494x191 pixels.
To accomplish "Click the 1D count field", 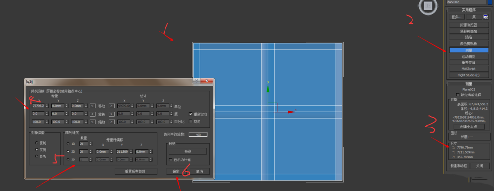I will (84, 144).
